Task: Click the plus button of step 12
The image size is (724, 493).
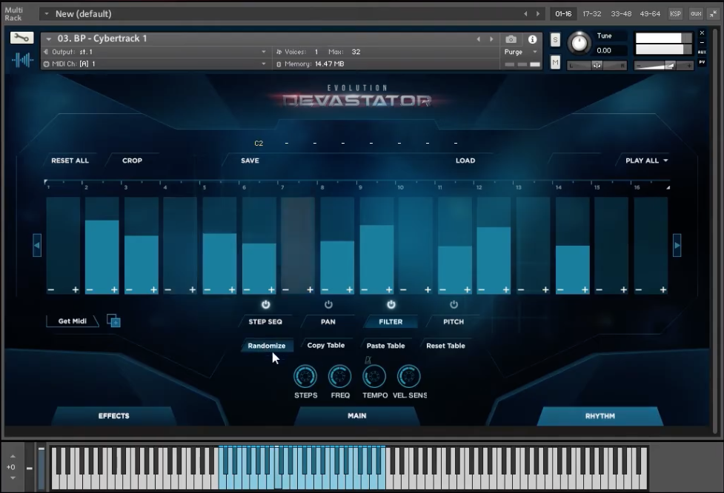Action: [506, 289]
